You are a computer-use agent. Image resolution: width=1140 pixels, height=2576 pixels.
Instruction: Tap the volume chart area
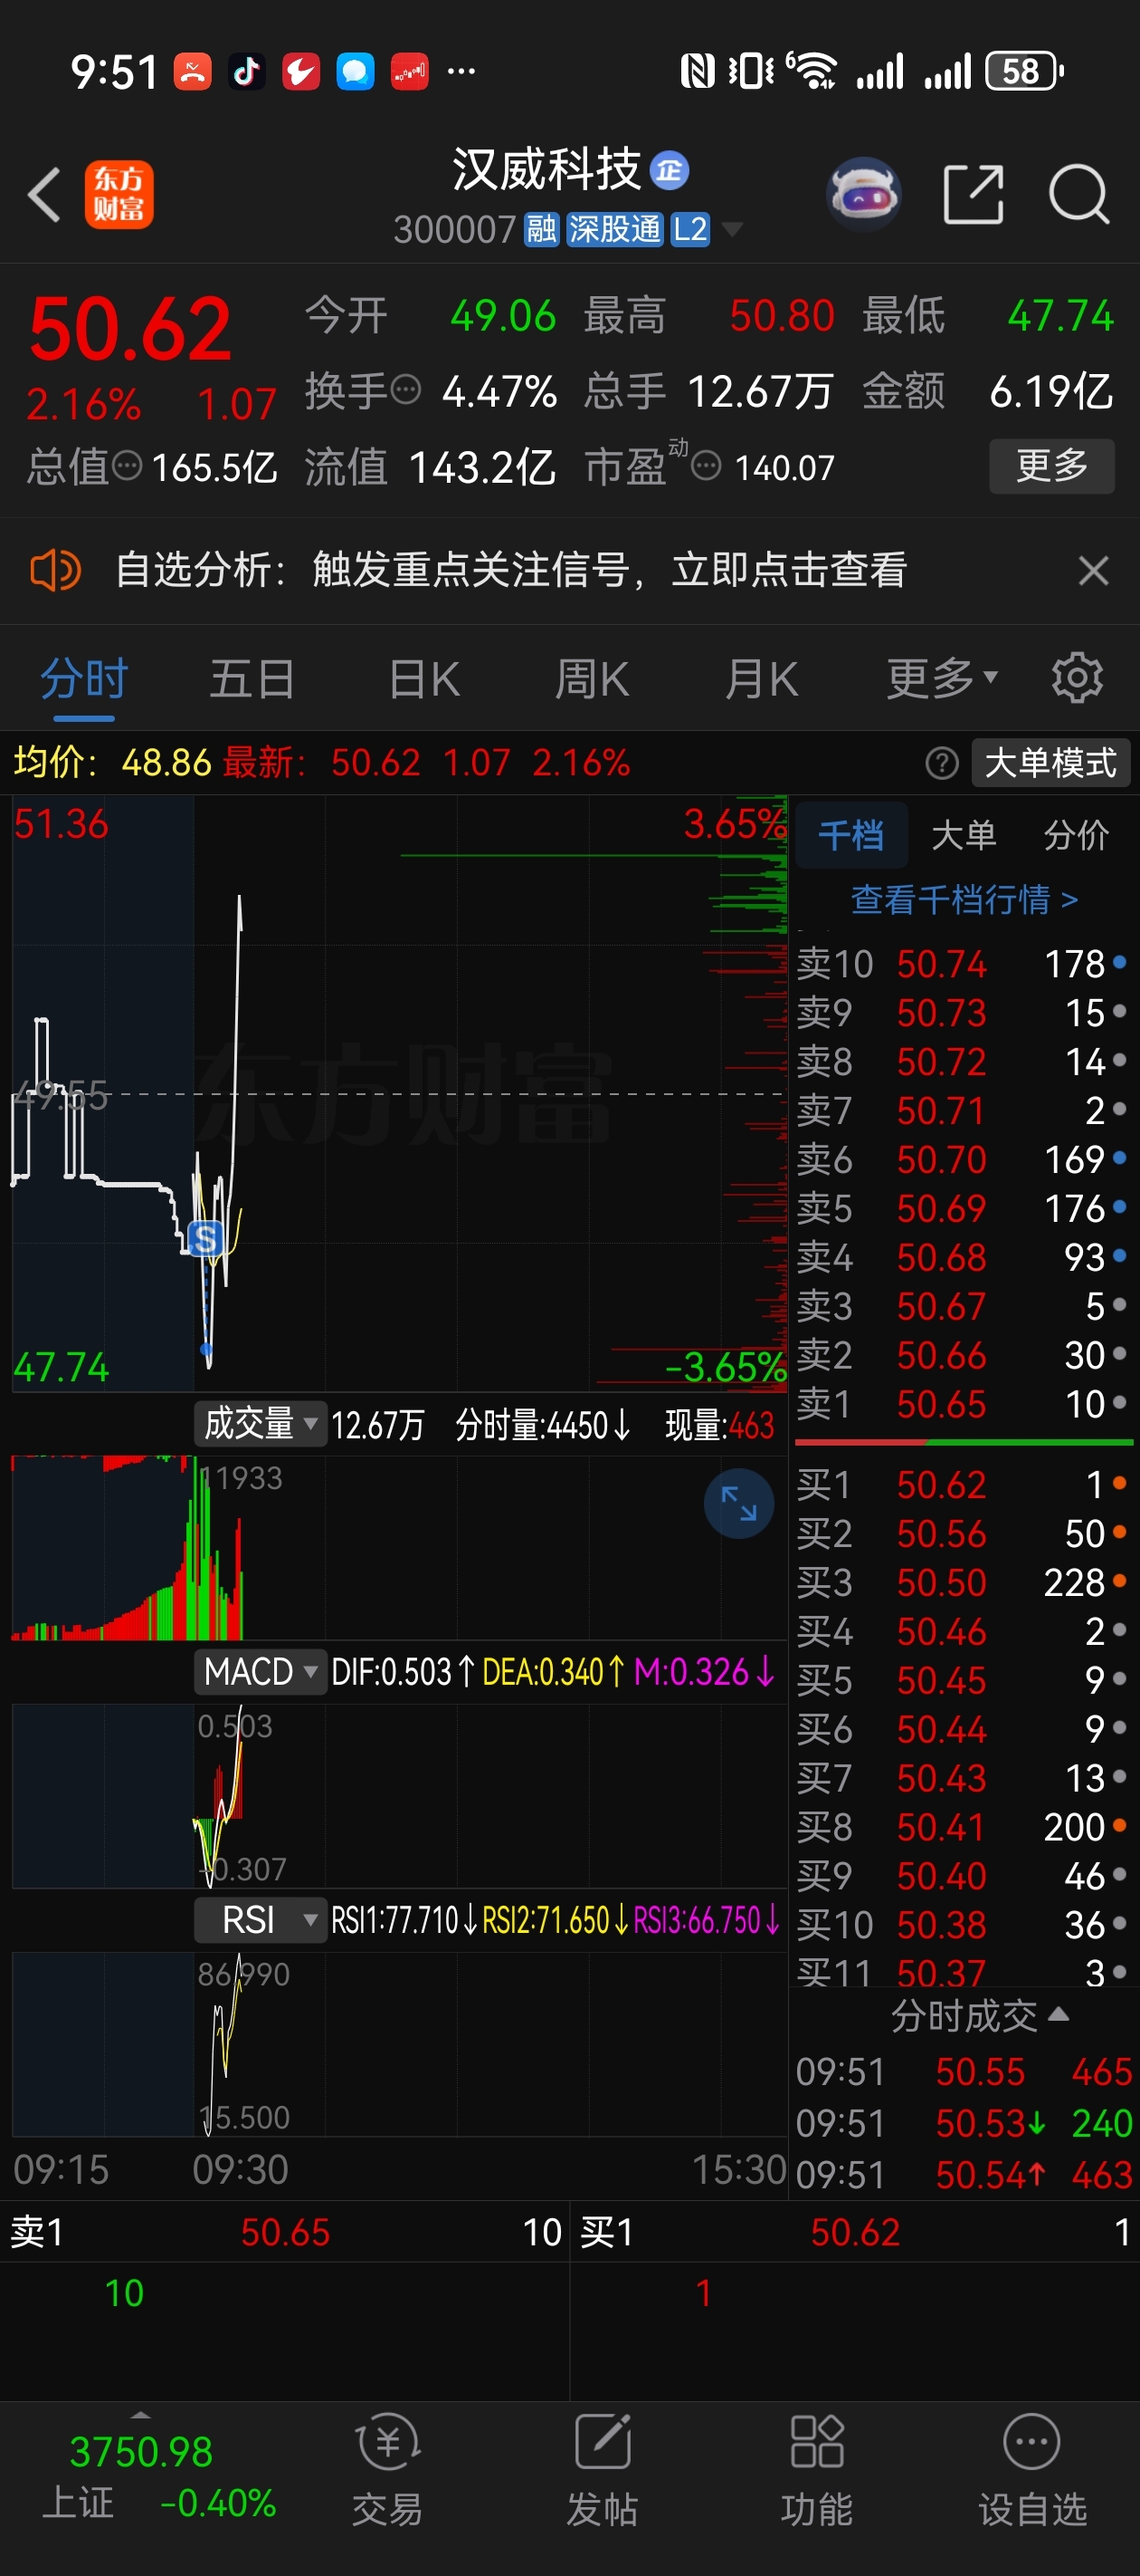(x=400, y=1548)
